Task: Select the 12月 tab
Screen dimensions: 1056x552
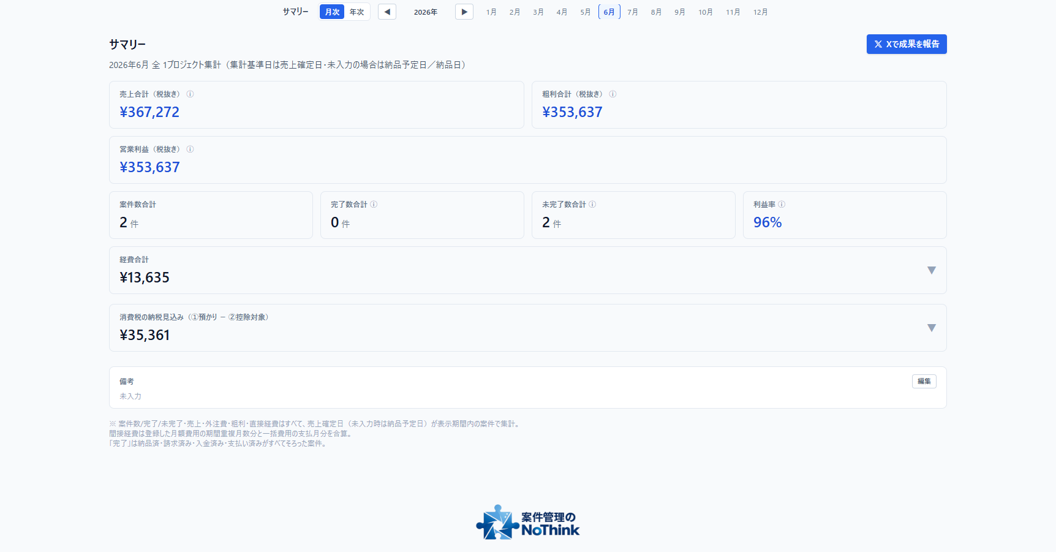Action: (761, 12)
